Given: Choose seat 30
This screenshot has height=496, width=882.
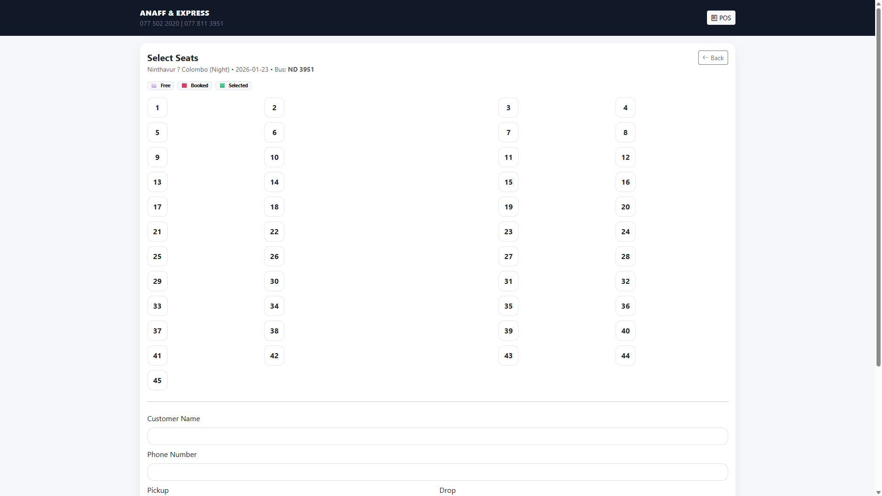Looking at the screenshot, I should (x=274, y=281).
